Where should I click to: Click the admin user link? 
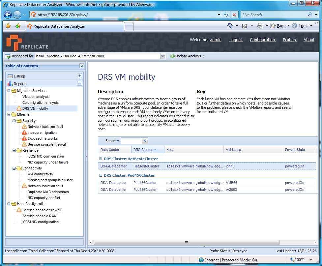[216, 40]
